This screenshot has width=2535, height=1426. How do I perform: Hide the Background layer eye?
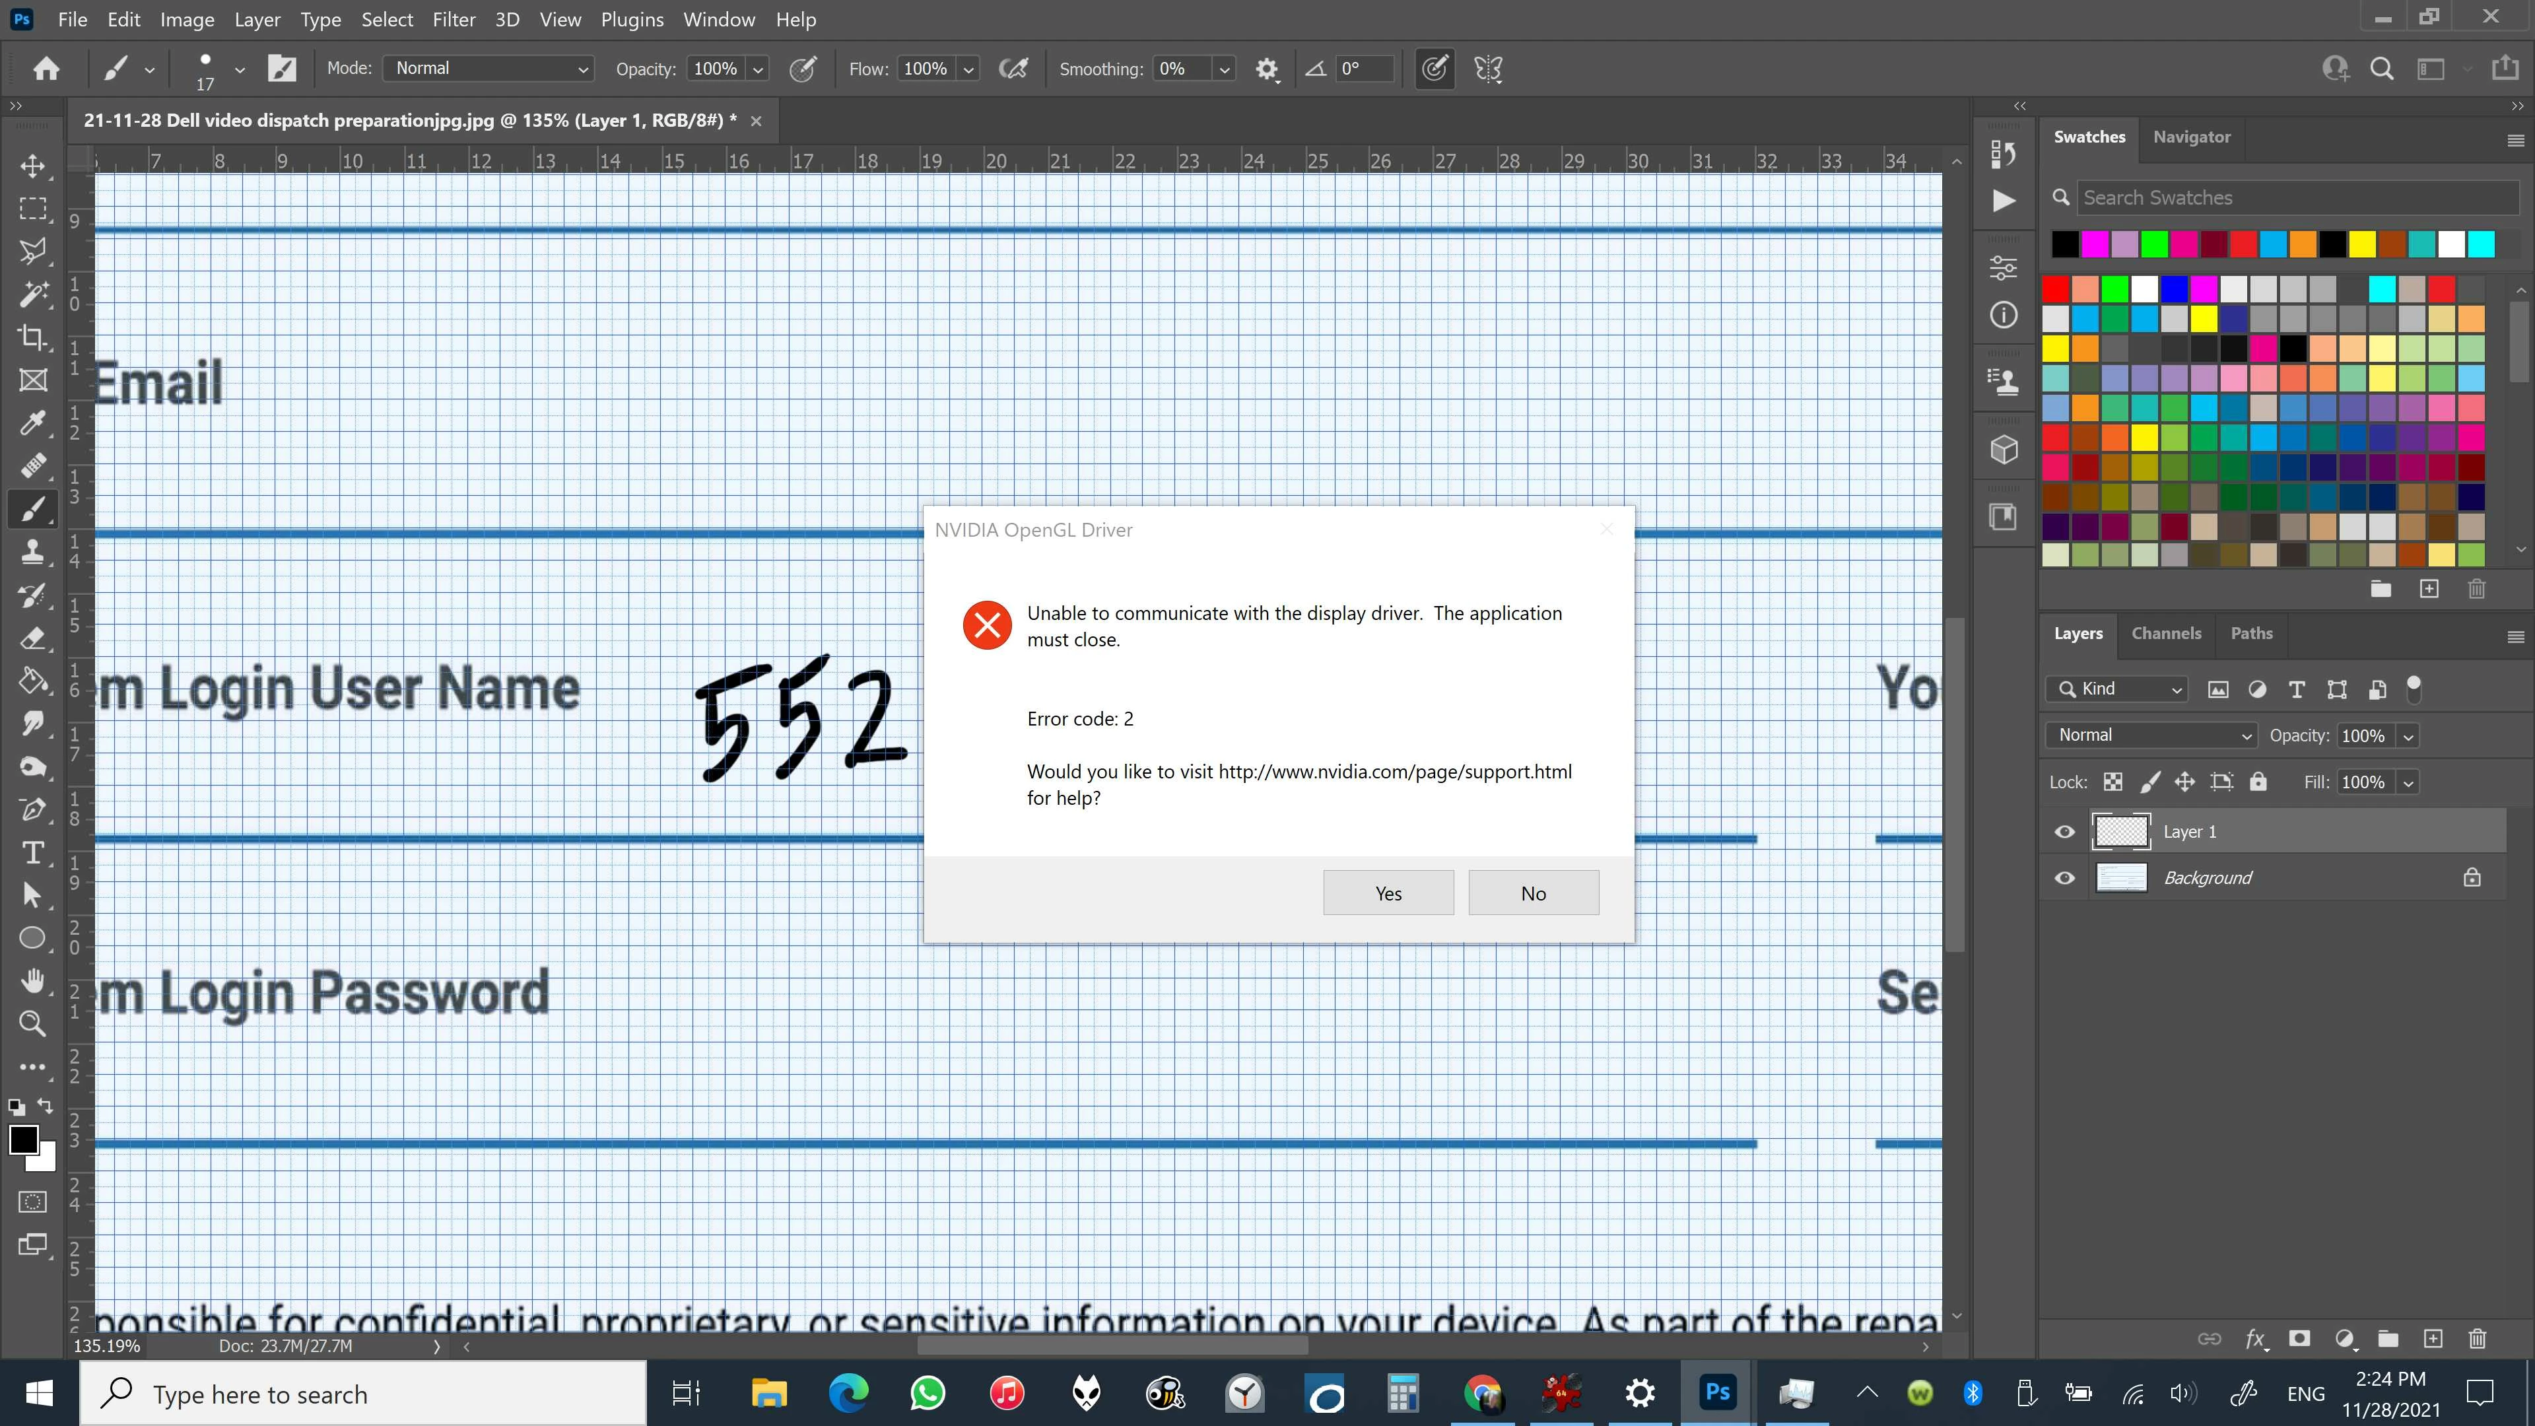pyautogui.click(x=2064, y=878)
